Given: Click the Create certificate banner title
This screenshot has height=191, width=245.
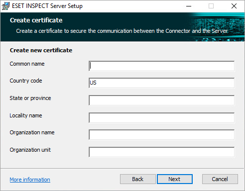Looking at the screenshot, I should click(x=36, y=20).
